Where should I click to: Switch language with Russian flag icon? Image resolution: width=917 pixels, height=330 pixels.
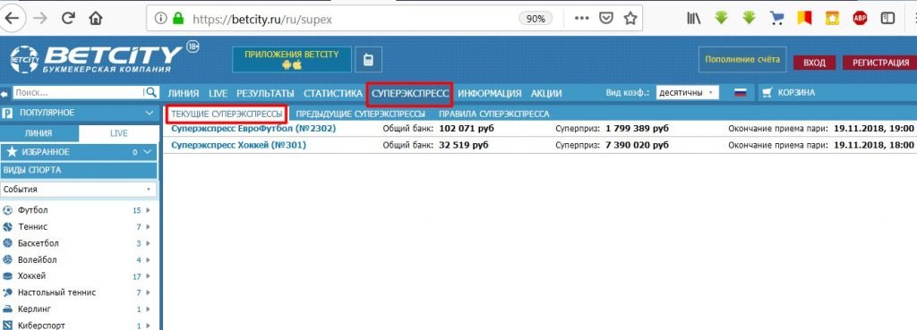(x=741, y=93)
